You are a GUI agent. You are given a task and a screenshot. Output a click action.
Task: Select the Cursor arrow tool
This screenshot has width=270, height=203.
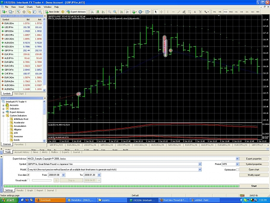coord(156,12)
